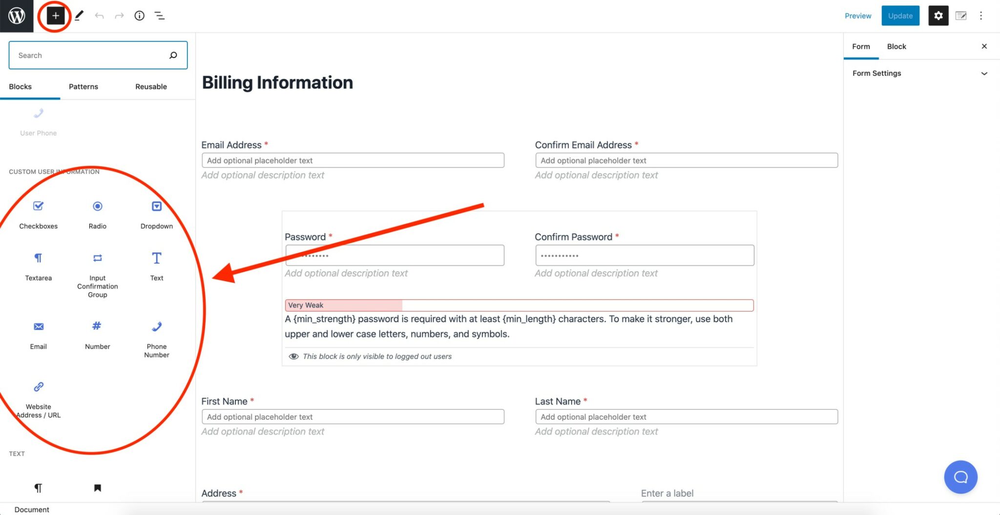Image resolution: width=1000 pixels, height=515 pixels.
Task: Insert the Phone Number block
Action: [x=156, y=333]
